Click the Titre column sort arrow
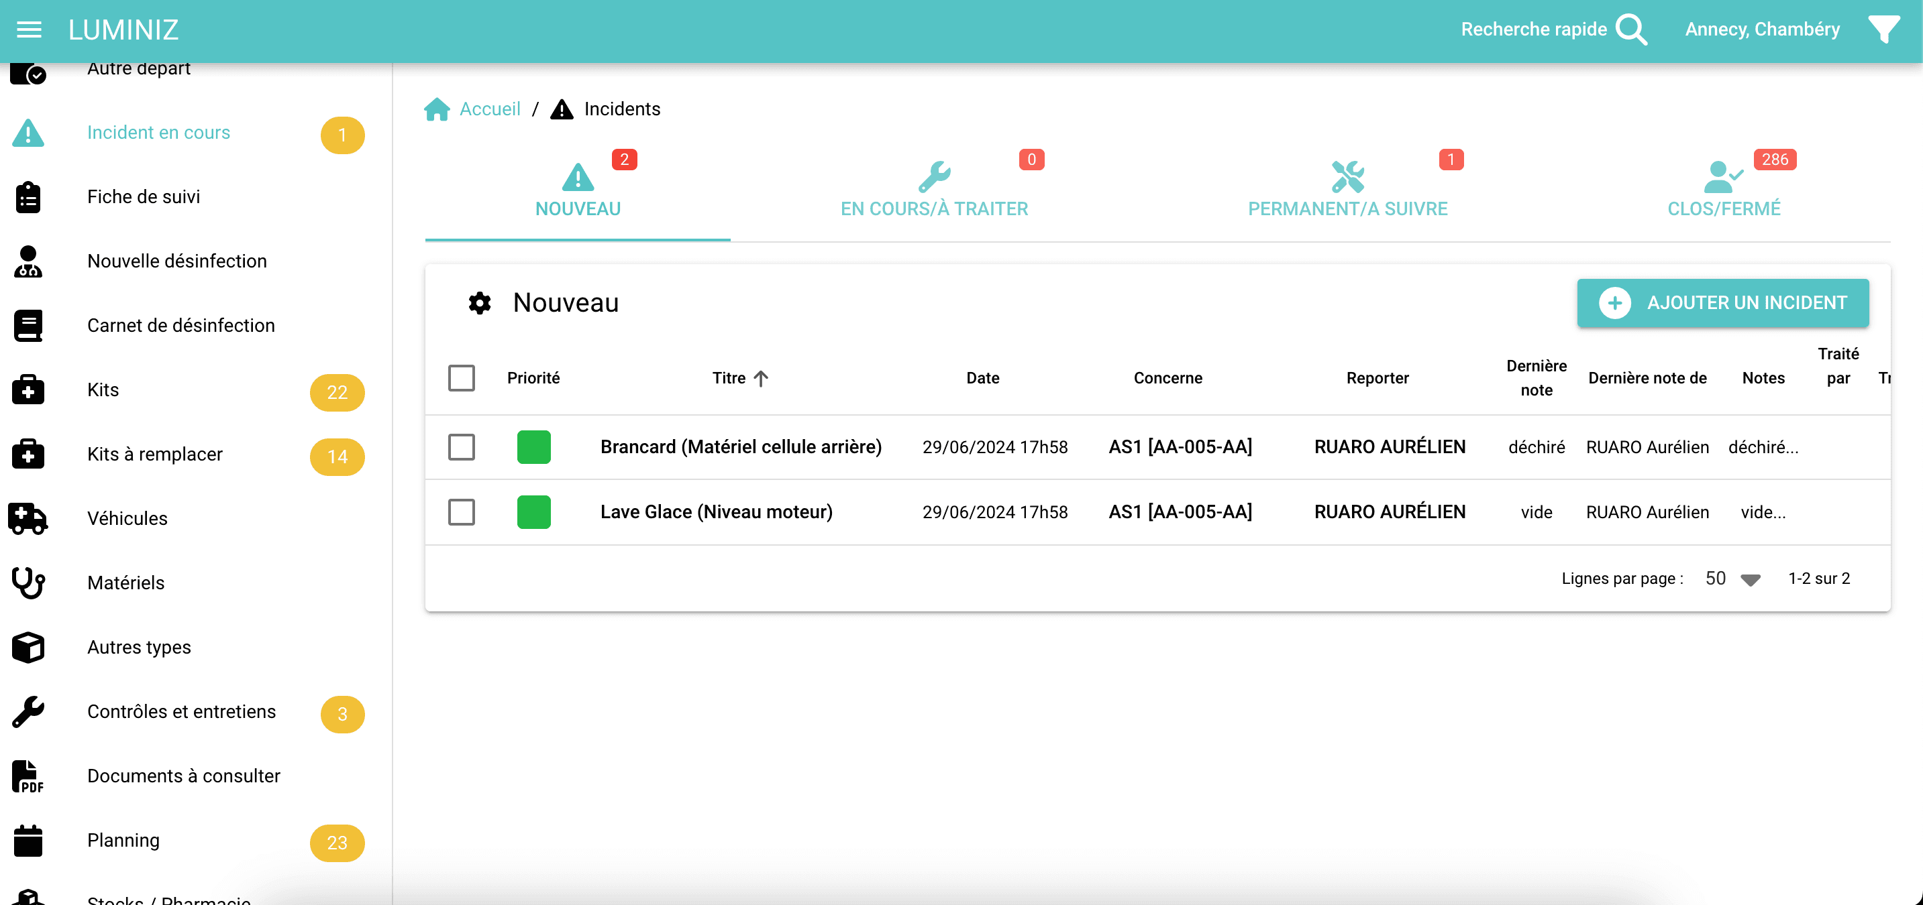1923x905 pixels. [x=762, y=378]
